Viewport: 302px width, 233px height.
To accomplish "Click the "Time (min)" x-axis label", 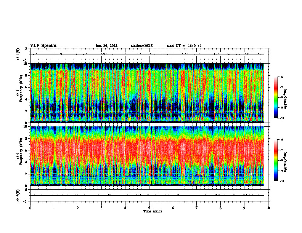I will (x=153, y=211).
